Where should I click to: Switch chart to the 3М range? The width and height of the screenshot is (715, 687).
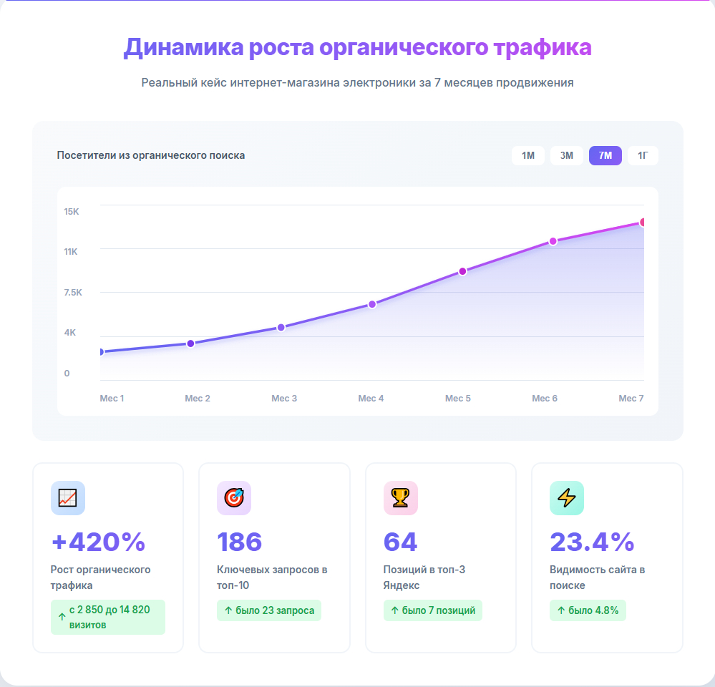567,155
